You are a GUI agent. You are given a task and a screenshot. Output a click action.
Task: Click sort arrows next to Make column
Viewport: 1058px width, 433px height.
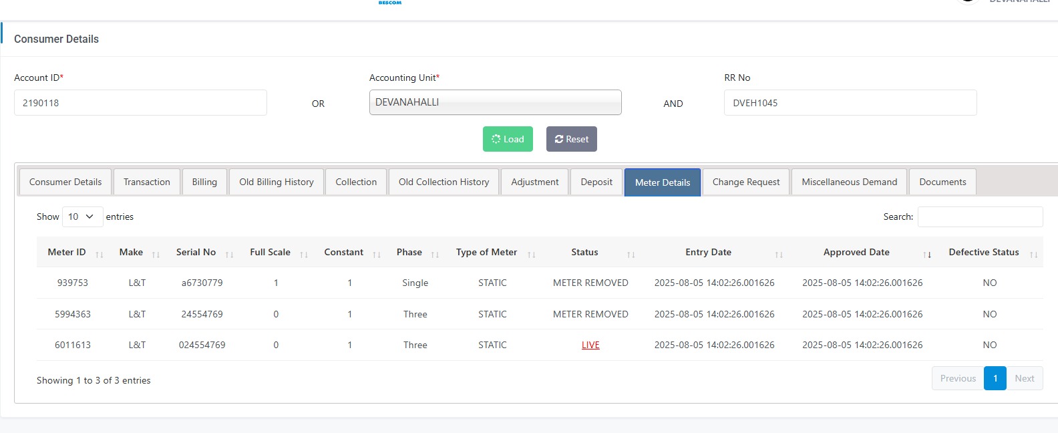pos(156,254)
